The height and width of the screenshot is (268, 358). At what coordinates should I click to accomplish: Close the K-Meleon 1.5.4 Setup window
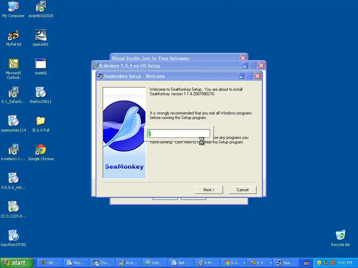[x=261, y=66]
